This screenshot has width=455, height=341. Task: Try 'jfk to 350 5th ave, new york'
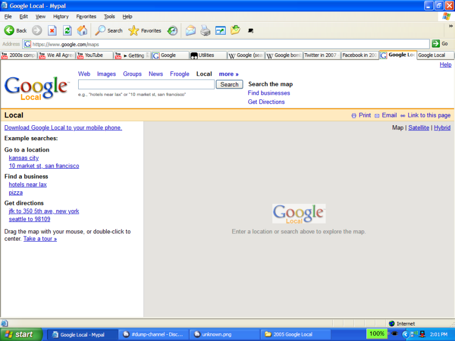[44, 211]
